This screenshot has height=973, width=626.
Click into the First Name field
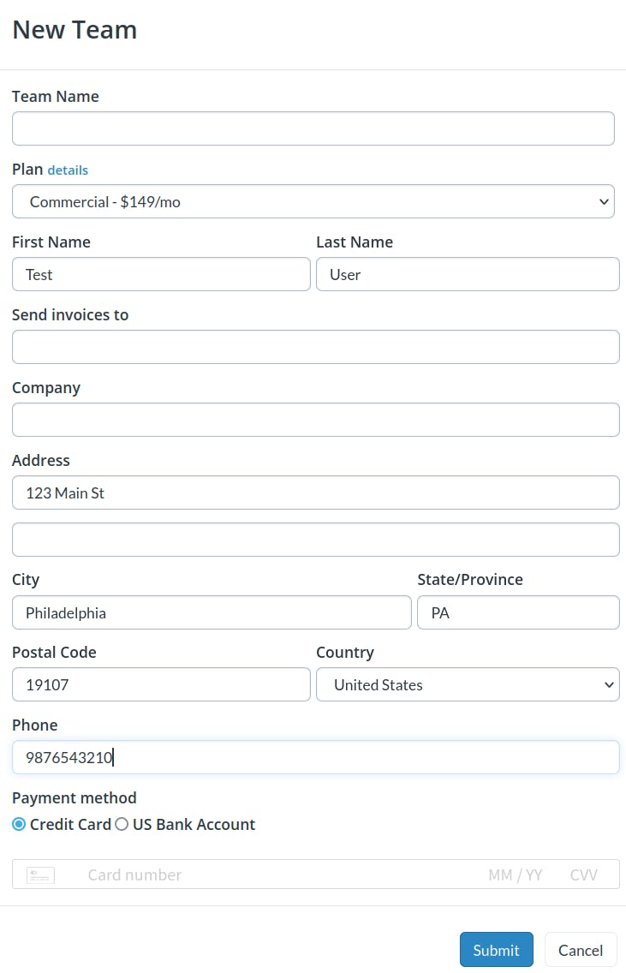tap(161, 275)
